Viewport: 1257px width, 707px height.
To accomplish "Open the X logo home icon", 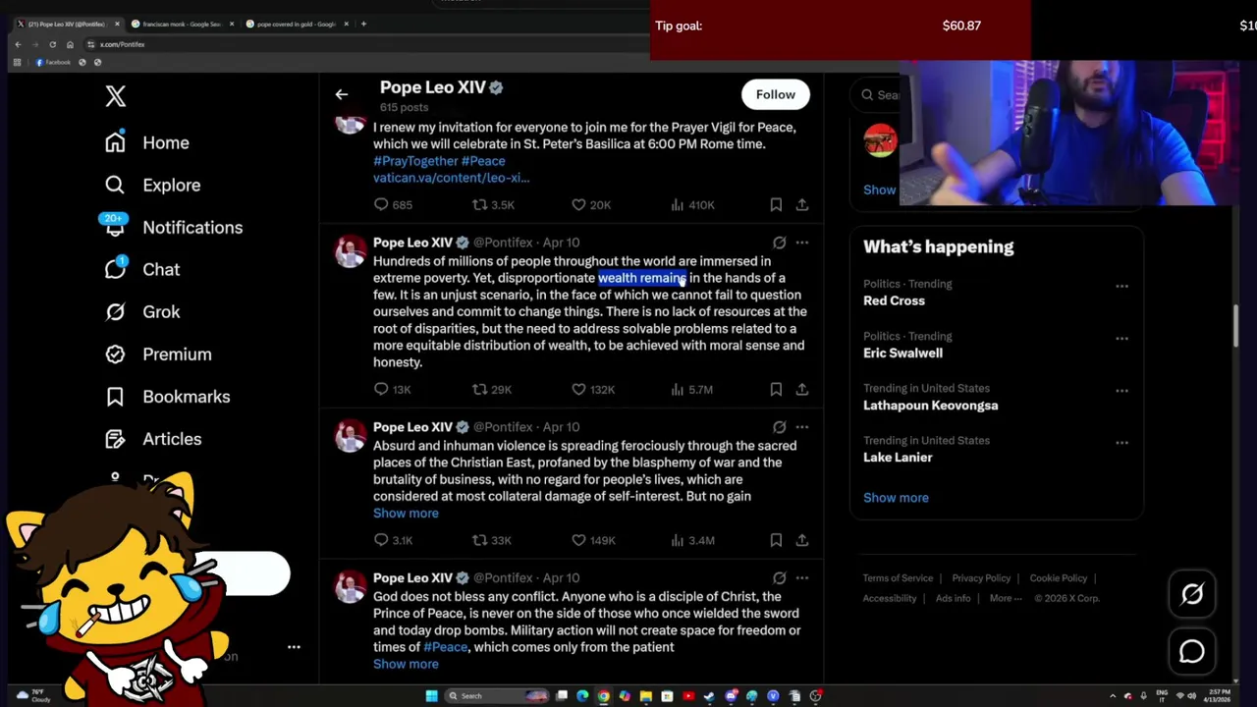I will (x=116, y=96).
